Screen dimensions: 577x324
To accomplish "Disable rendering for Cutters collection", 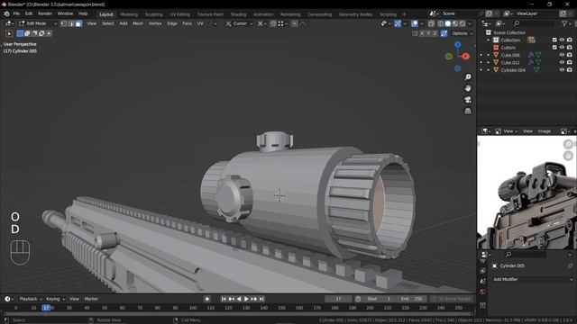I will coord(570,48).
